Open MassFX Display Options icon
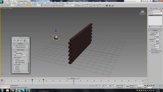Screen dimensions: 163x92 [24, 41]
